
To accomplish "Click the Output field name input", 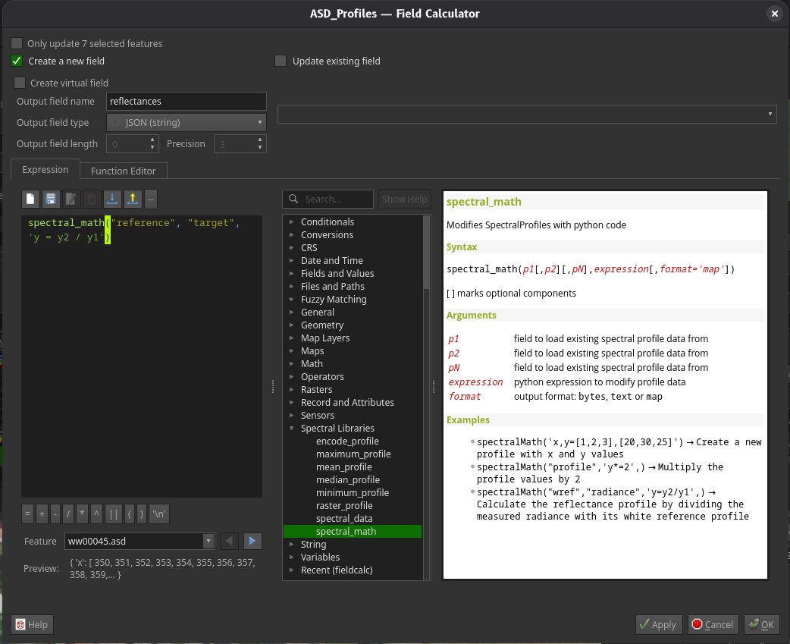I will coord(187,102).
